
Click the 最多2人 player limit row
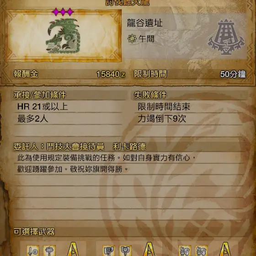(68, 118)
